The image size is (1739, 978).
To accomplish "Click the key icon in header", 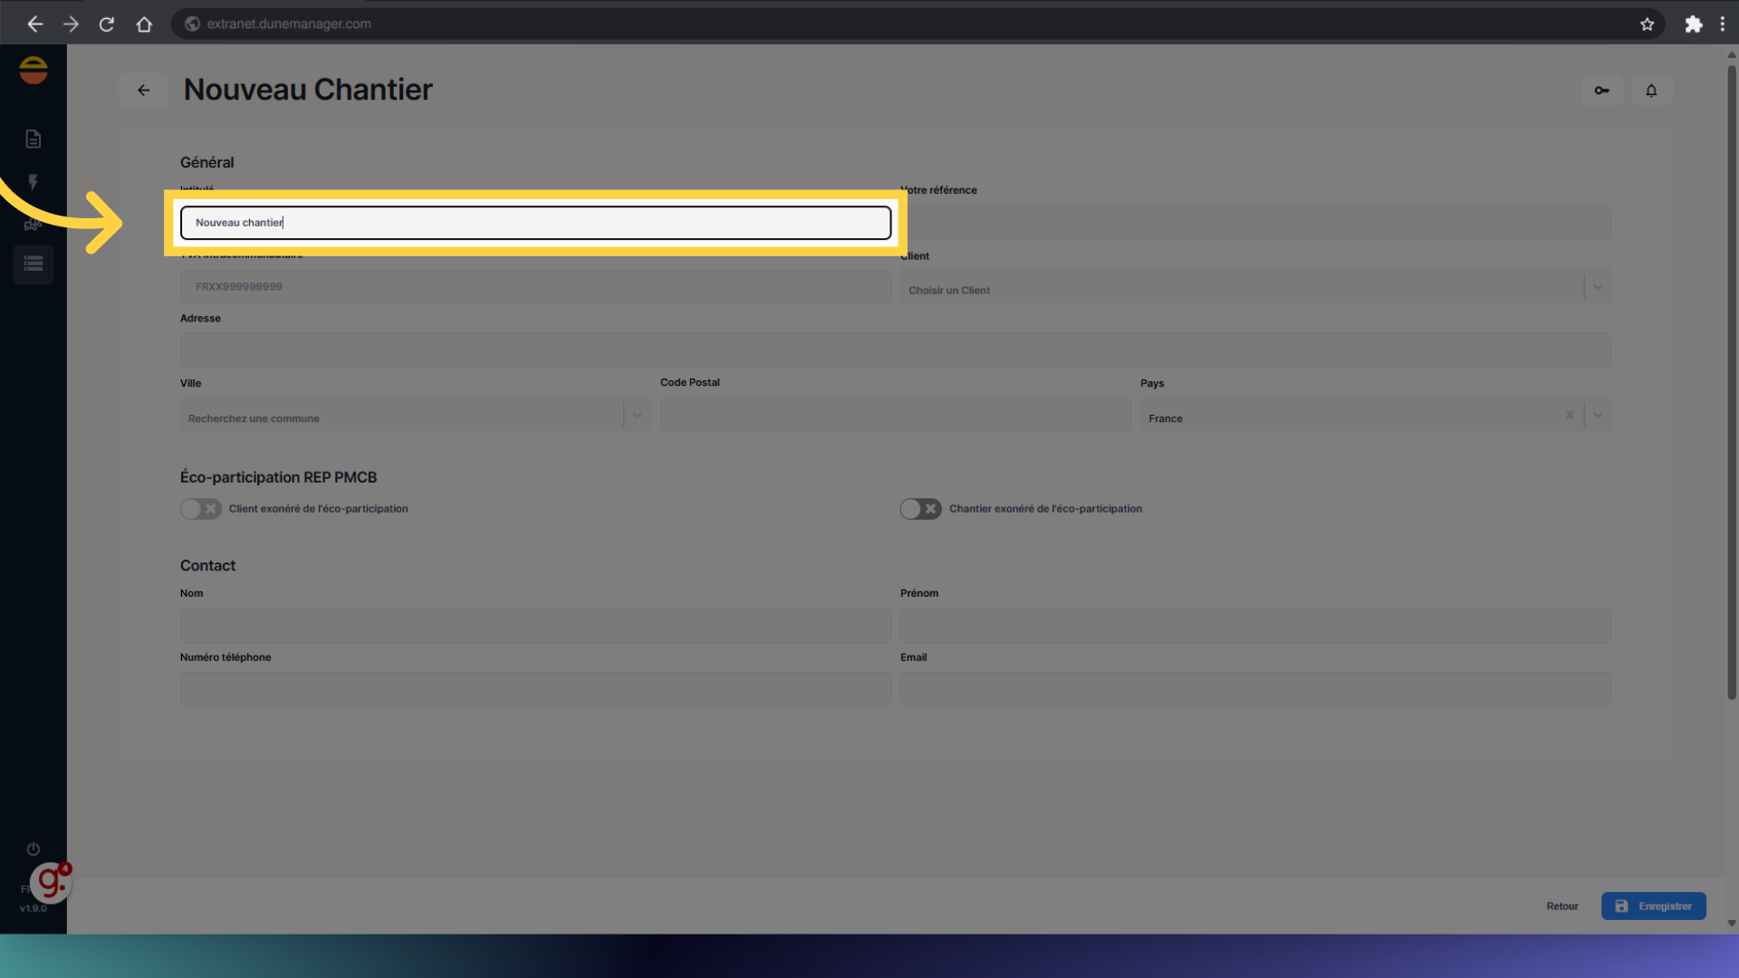I will point(1601,91).
